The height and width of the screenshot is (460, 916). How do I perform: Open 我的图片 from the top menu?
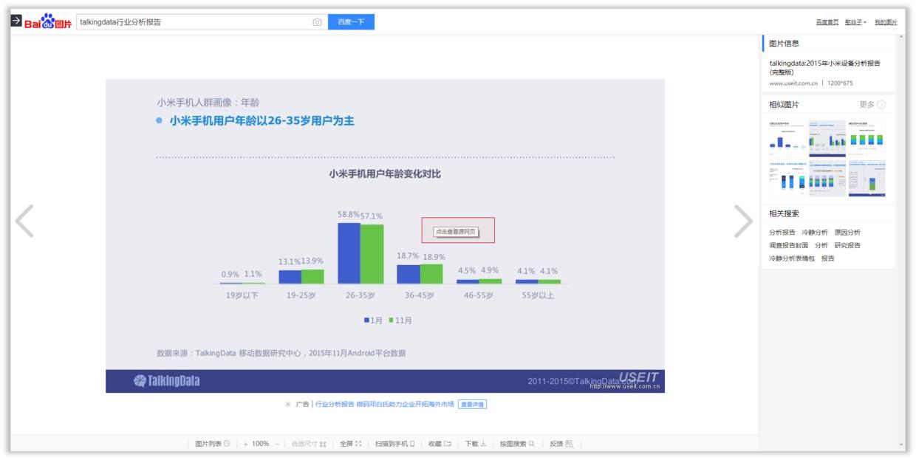coord(887,22)
